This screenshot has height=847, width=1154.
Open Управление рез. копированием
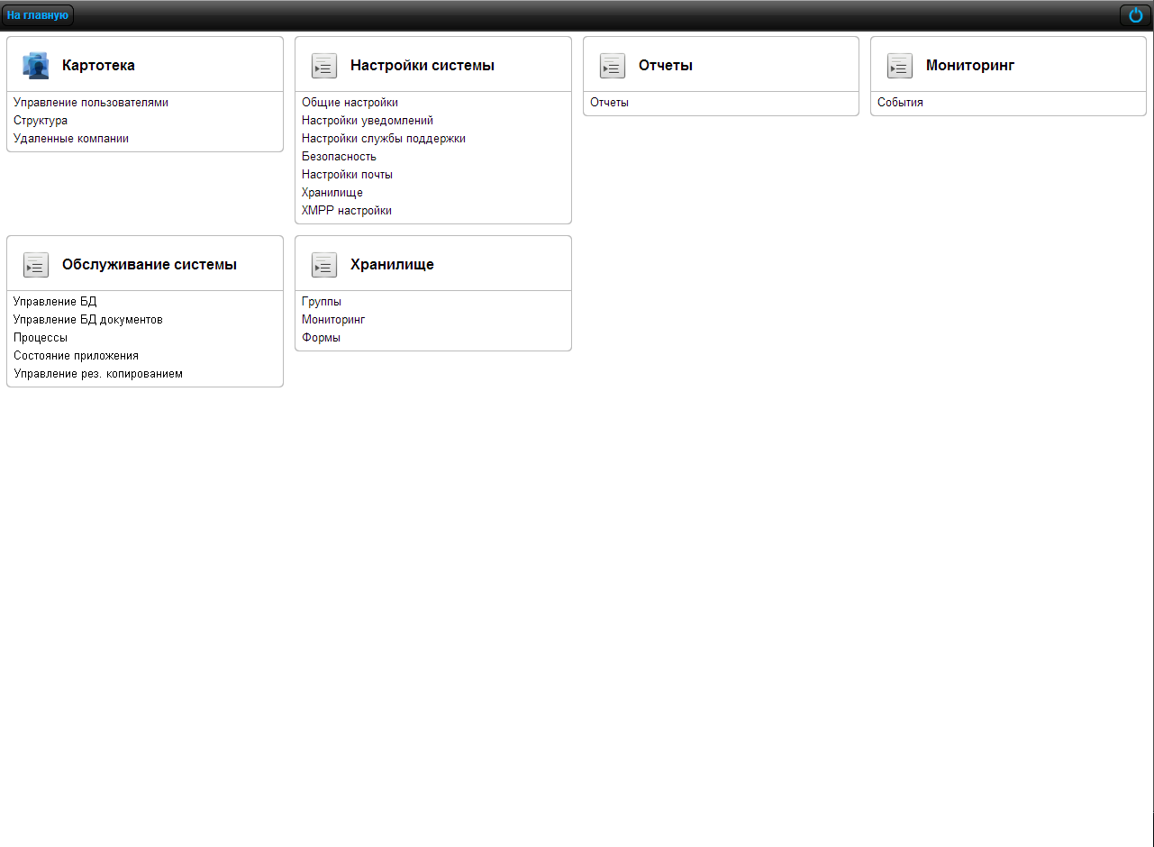click(x=98, y=374)
